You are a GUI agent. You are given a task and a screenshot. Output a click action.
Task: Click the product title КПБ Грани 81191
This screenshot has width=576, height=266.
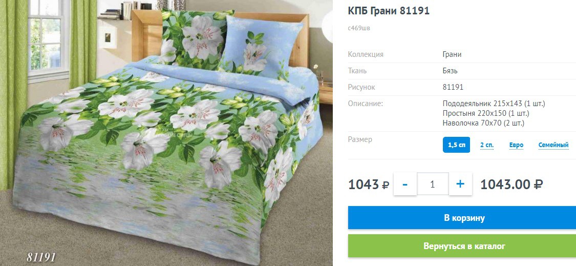click(x=389, y=11)
